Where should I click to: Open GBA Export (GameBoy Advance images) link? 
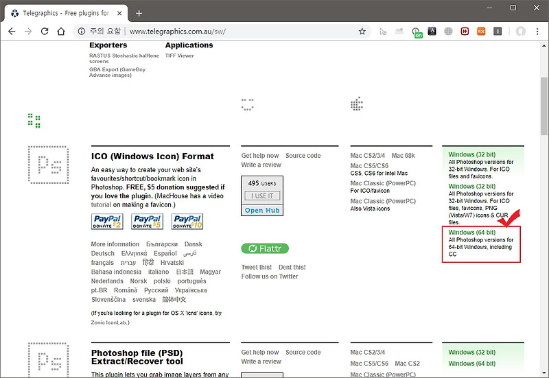pos(117,72)
